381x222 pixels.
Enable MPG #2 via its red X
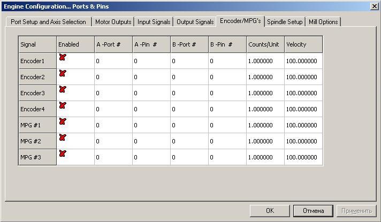[x=63, y=137]
